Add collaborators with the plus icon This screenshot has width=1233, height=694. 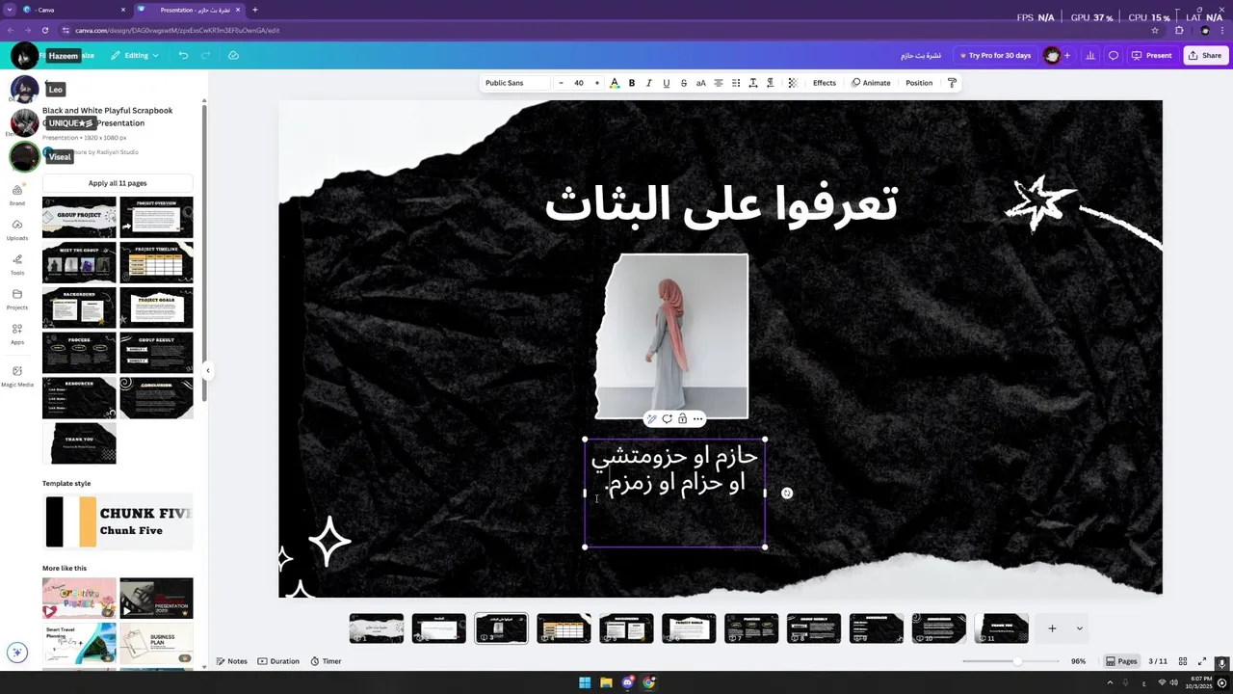pyautogui.click(x=1066, y=55)
